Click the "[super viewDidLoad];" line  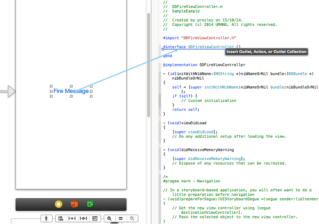click(195, 132)
